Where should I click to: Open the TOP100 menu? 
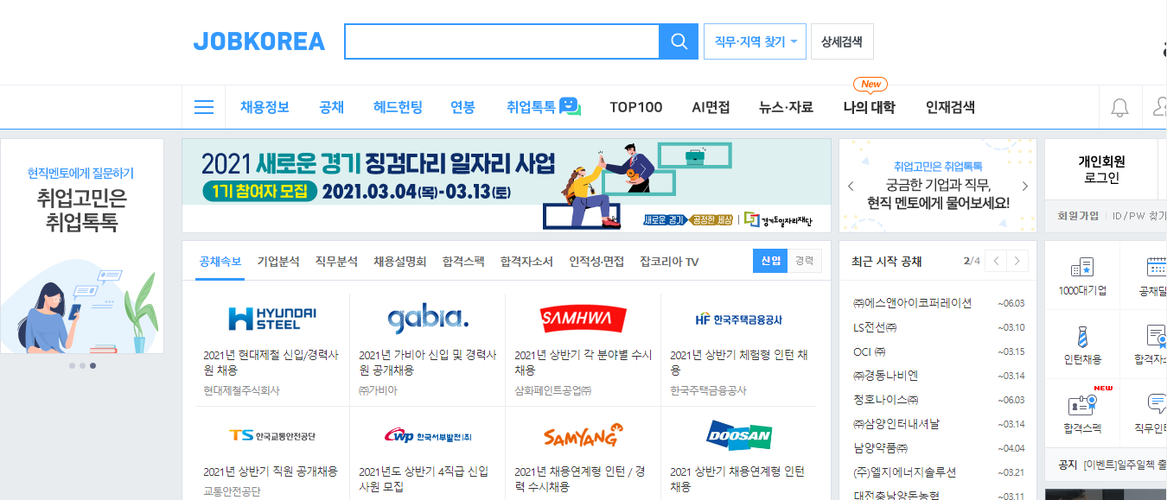pos(635,107)
